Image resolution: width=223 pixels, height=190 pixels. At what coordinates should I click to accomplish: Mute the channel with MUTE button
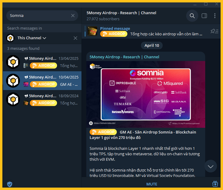151,184
